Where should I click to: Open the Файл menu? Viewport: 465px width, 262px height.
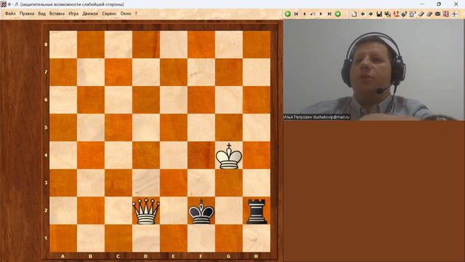(10, 14)
